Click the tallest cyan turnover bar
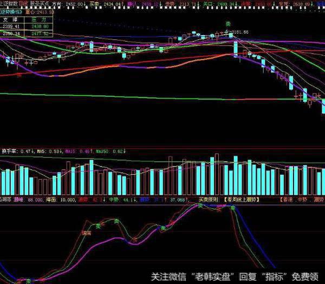 point(235,174)
